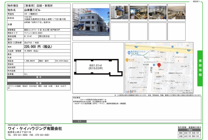The height and width of the screenshot is (140, 208).
Task: Click the room number 101 (1階部分)
Action: 31,14
